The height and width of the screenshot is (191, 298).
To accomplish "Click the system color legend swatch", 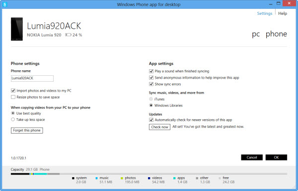I will pyautogui.click(x=73, y=178).
